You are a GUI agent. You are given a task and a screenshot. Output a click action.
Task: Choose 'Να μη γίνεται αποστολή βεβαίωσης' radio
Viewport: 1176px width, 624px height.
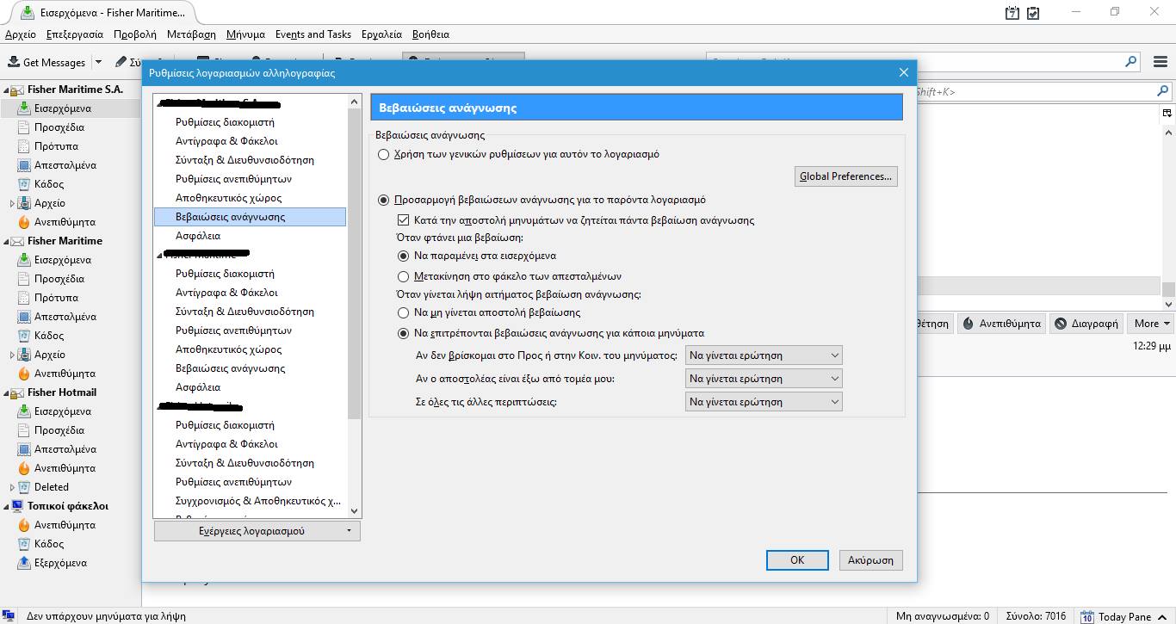pos(403,313)
